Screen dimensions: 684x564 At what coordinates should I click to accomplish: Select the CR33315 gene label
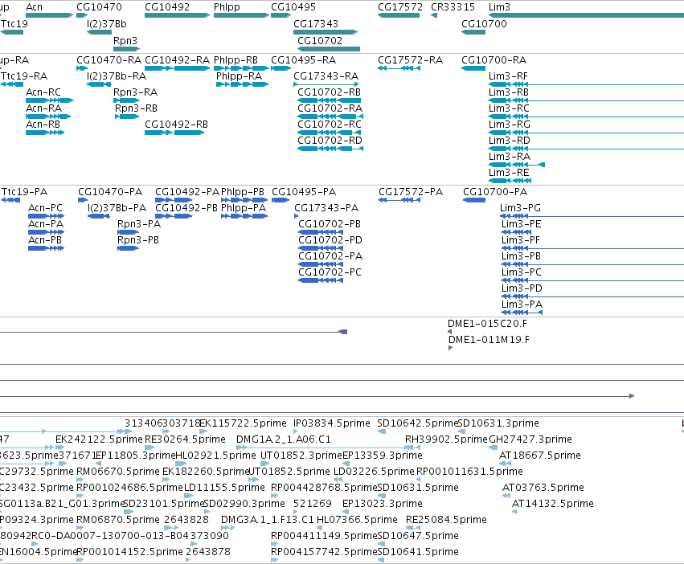pyautogui.click(x=453, y=7)
